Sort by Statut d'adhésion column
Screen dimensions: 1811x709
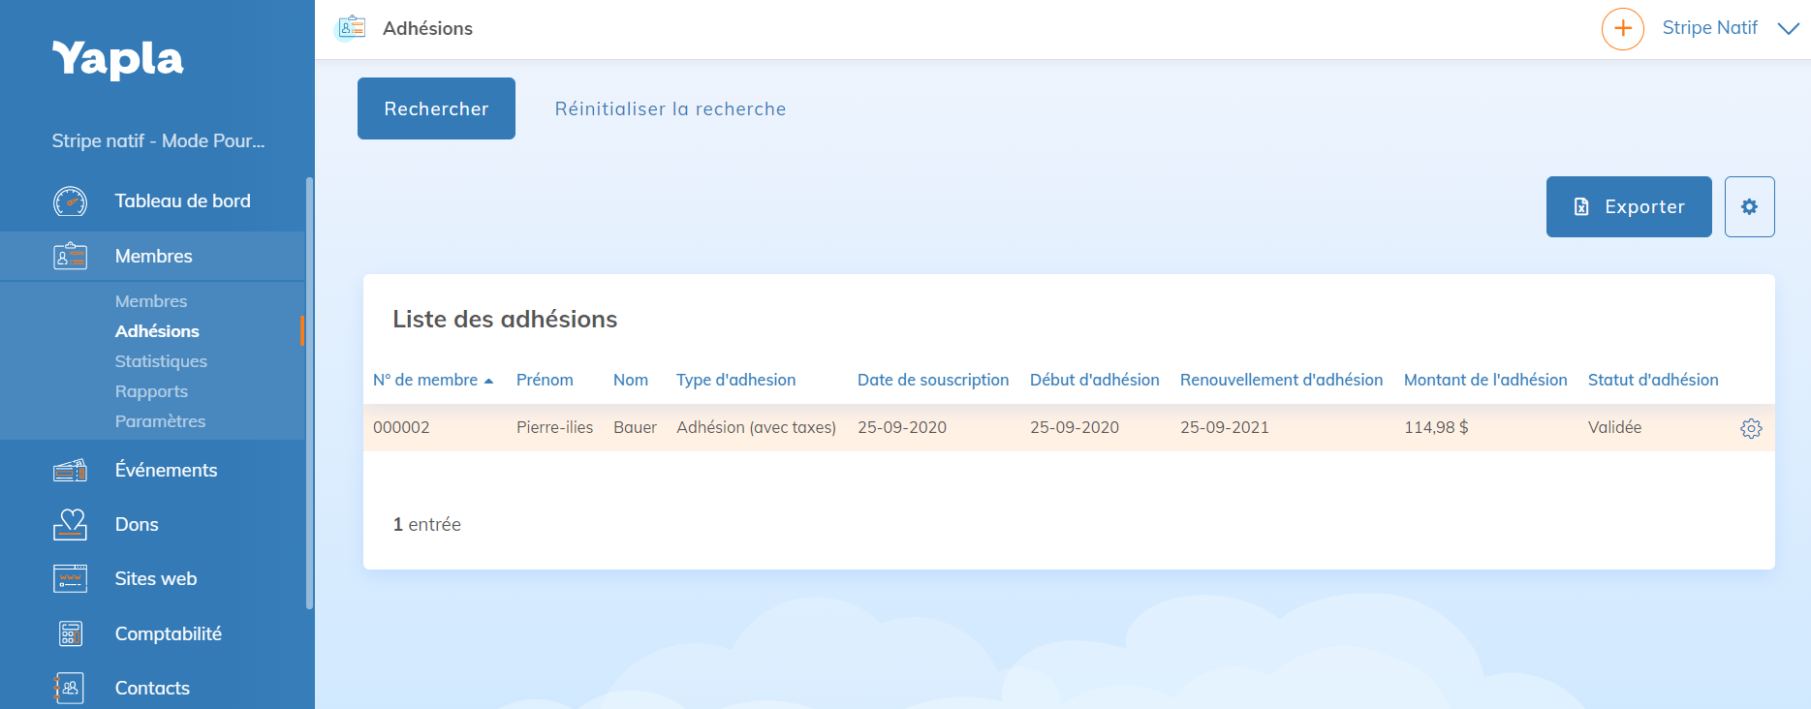[x=1653, y=380]
